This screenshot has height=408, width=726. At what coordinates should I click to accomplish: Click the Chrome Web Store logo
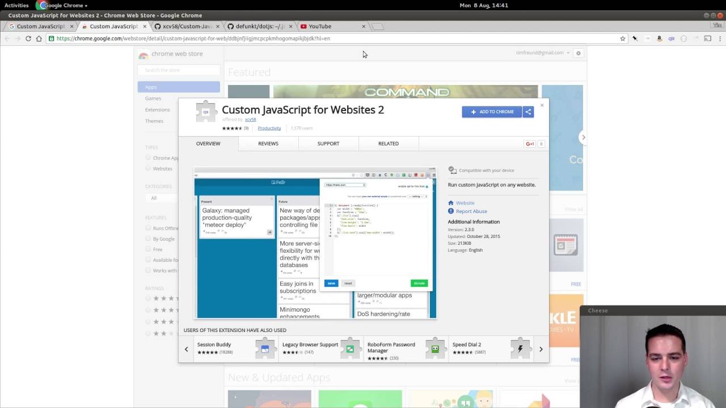click(143, 54)
